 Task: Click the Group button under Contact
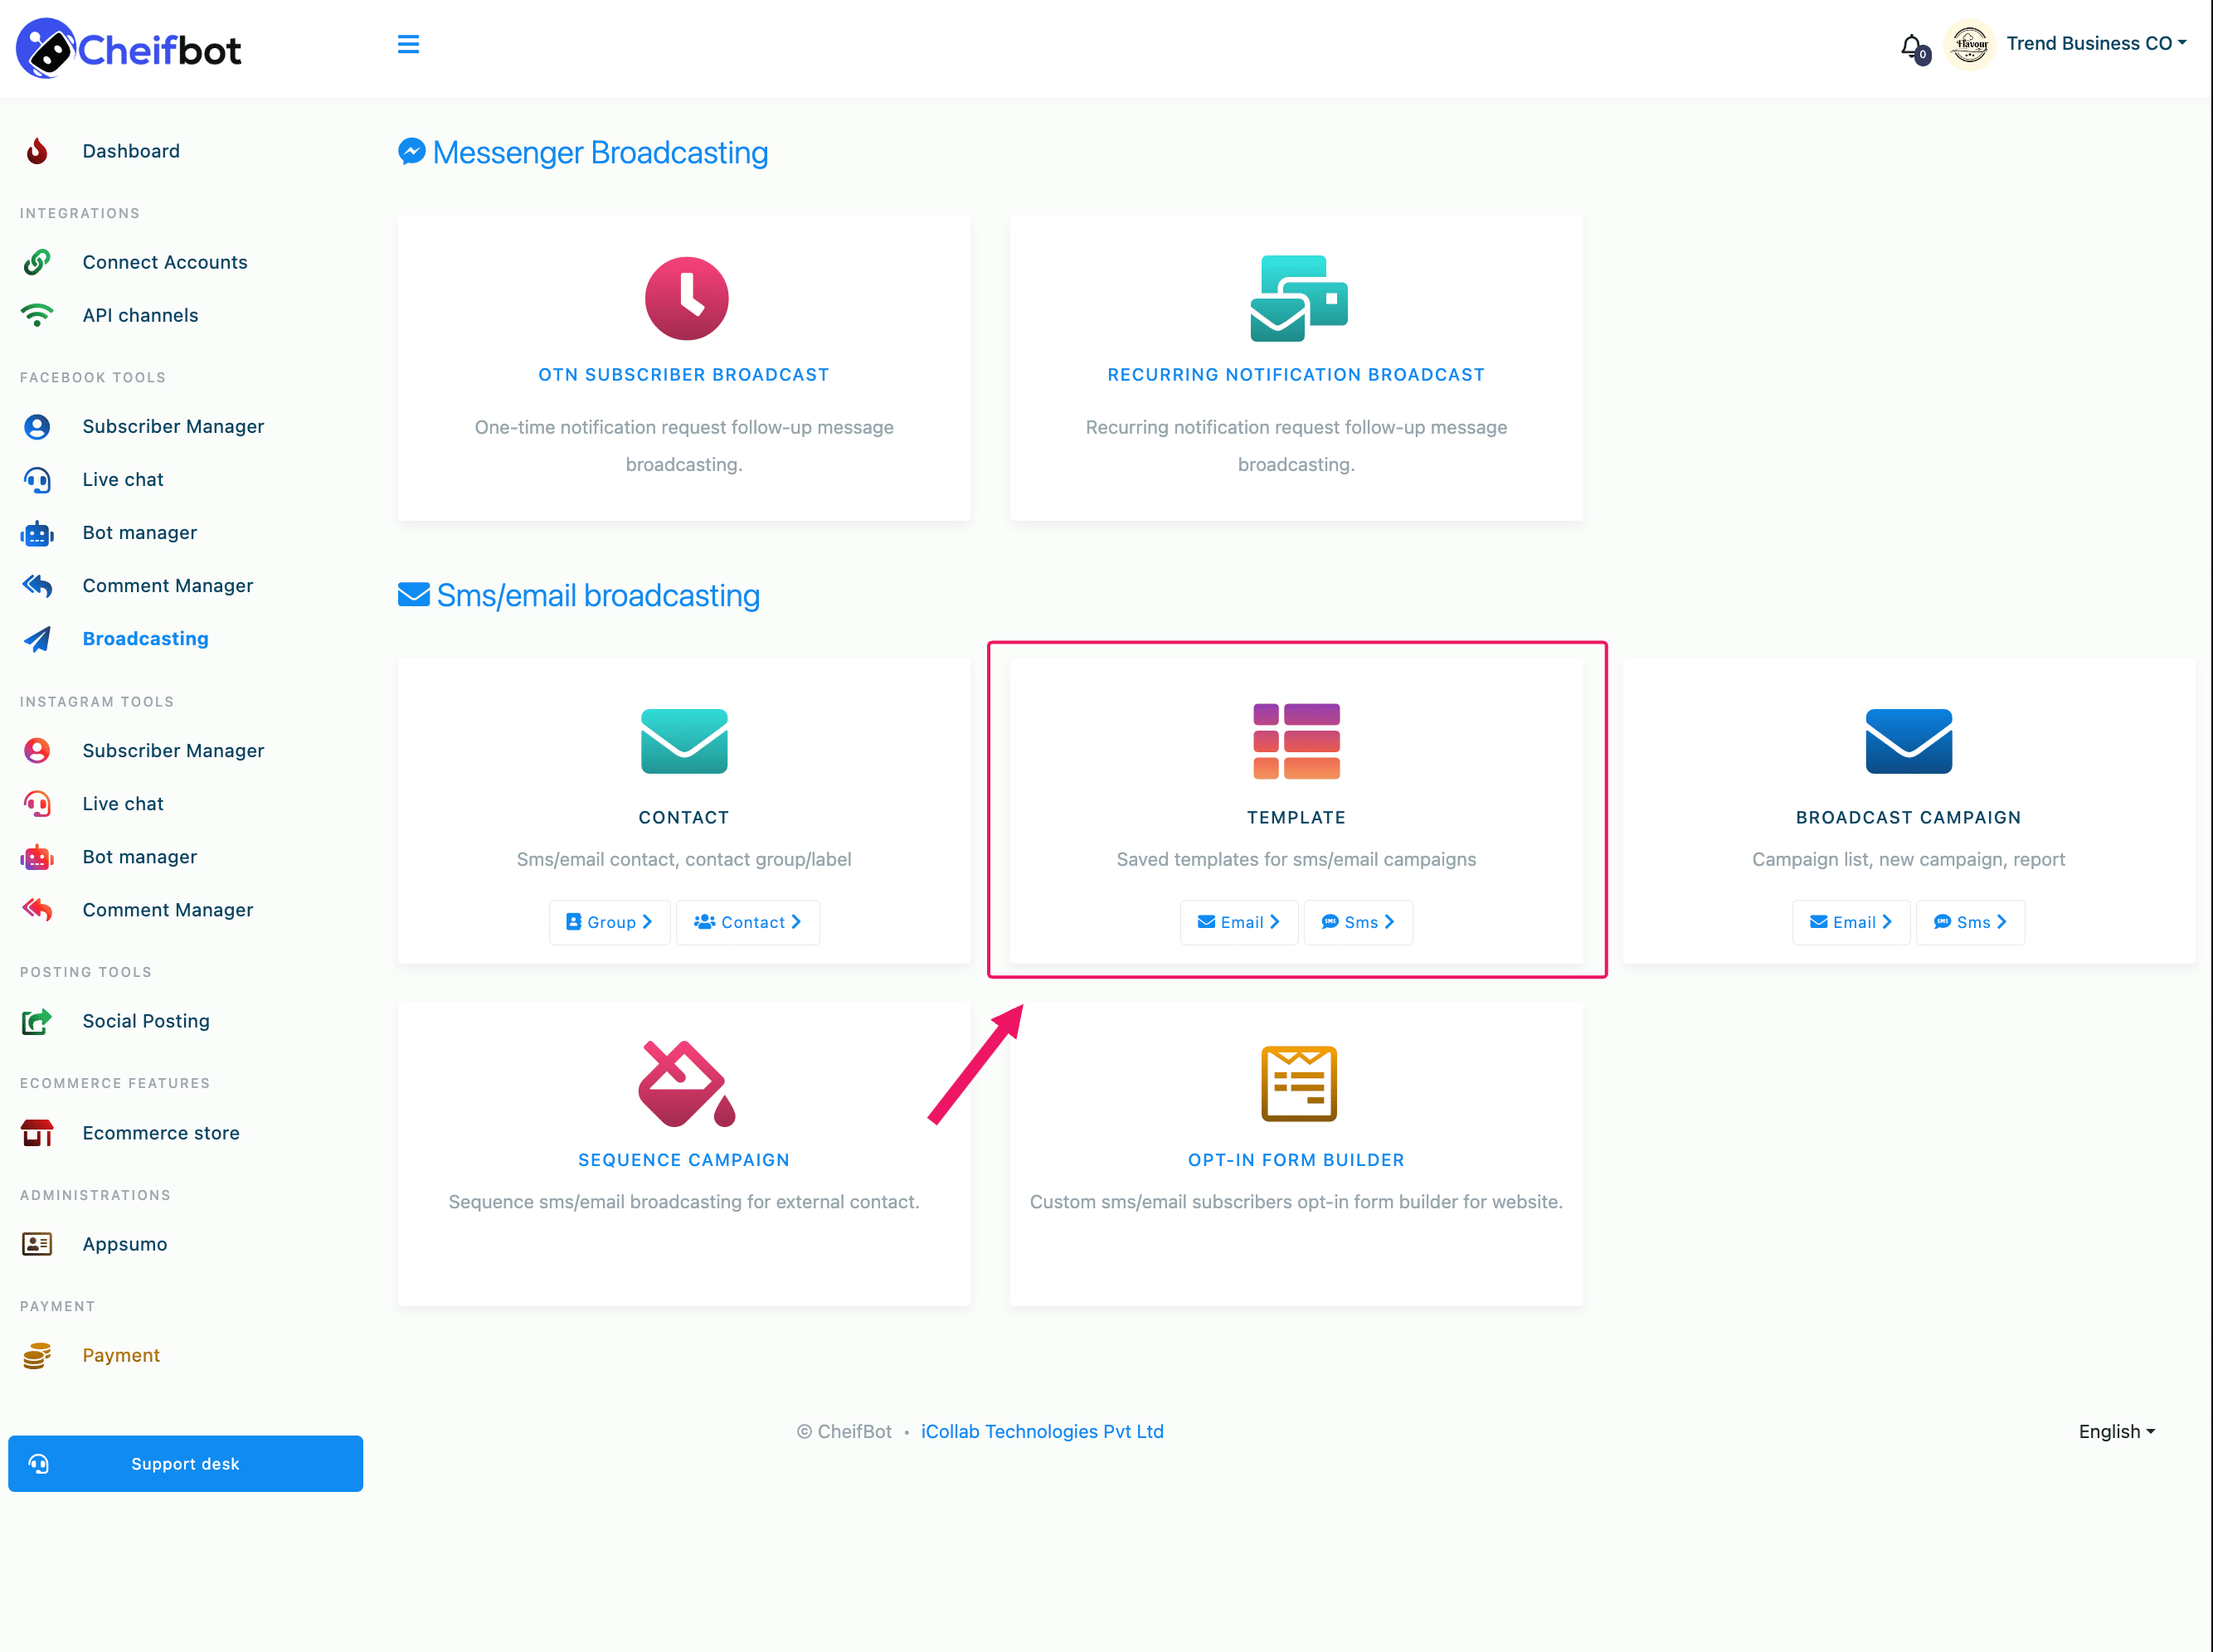tap(609, 921)
